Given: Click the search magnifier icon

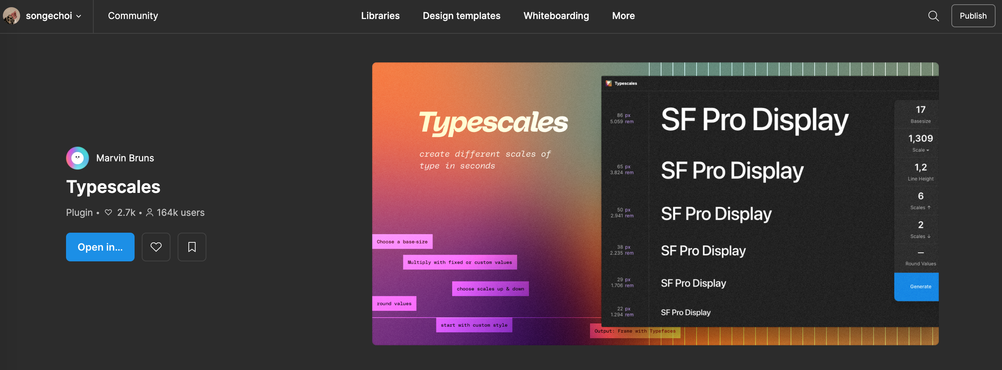Looking at the screenshot, I should 933,16.
